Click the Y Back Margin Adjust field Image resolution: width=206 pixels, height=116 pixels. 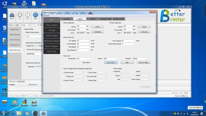coord(128,44)
